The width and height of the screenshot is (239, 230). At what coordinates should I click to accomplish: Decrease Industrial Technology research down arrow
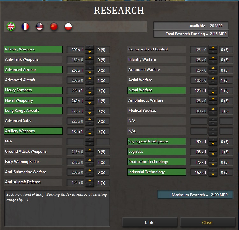tap(213, 175)
